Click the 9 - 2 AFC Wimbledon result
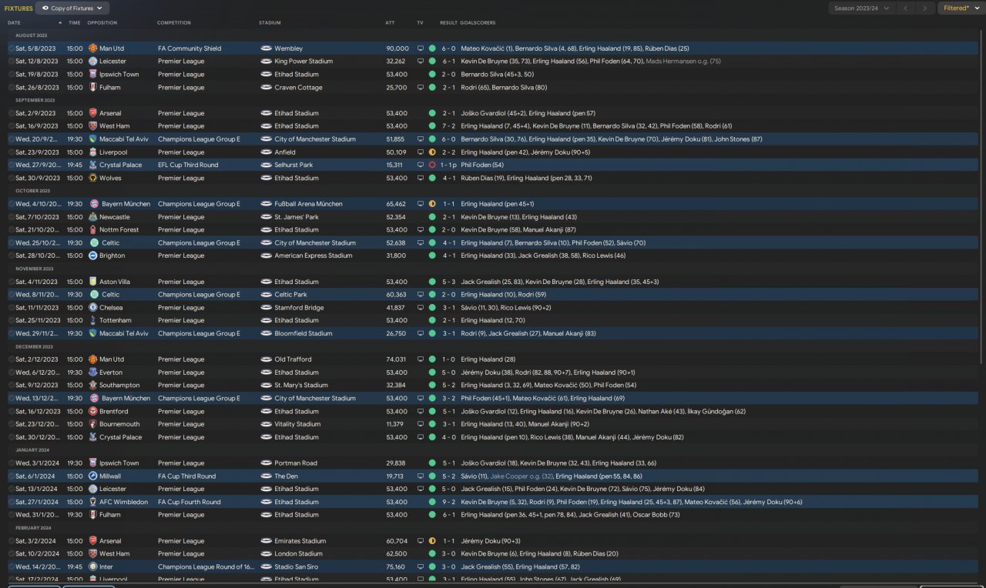 point(448,502)
